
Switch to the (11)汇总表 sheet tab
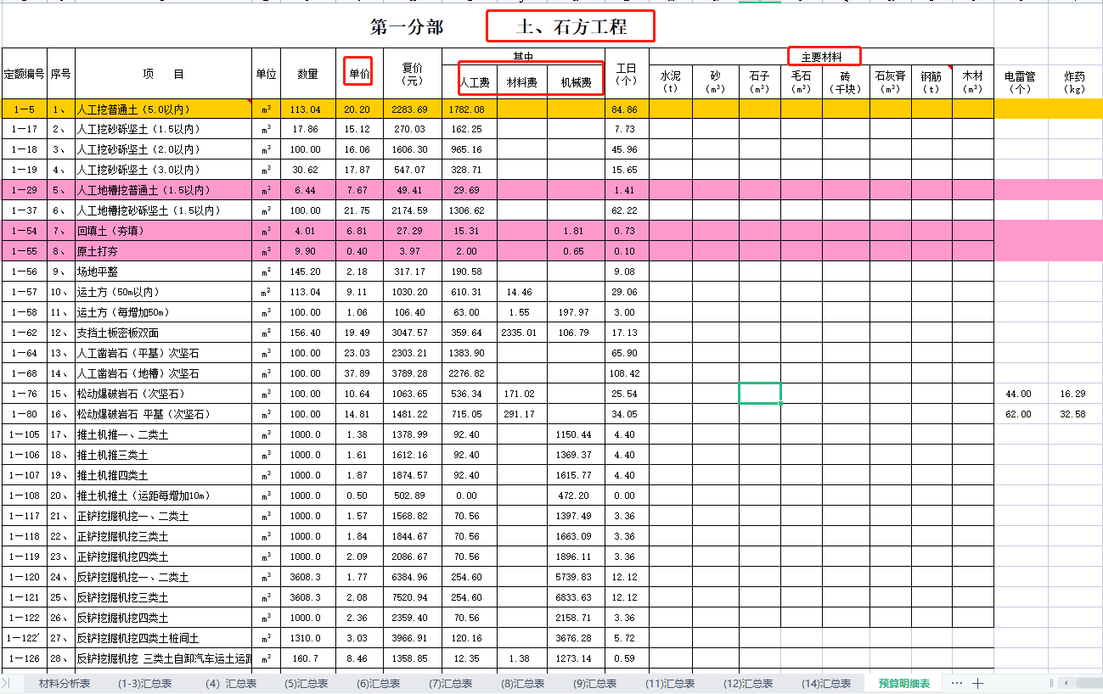(x=670, y=683)
